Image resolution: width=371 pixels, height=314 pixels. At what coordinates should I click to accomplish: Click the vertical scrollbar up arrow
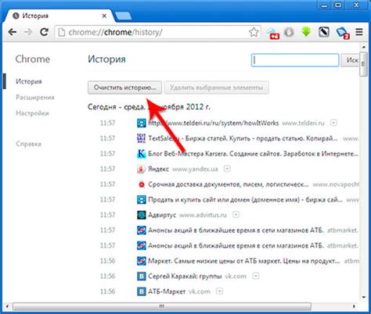point(364,48)
